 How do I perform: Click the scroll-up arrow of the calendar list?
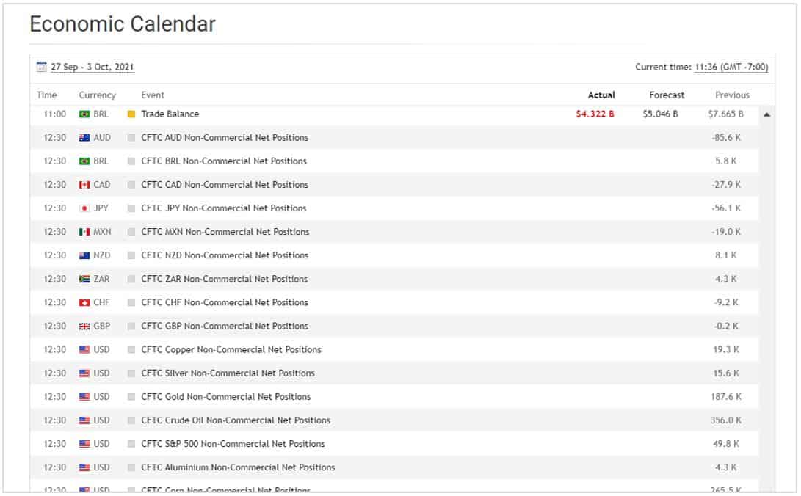pos(766,114)
